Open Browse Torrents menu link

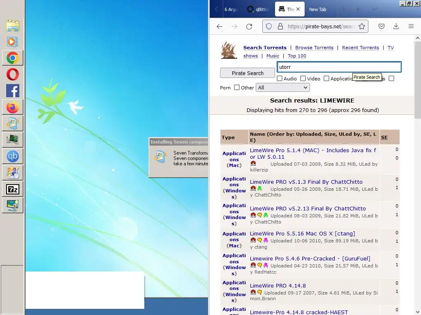click(x=314, y=48)
